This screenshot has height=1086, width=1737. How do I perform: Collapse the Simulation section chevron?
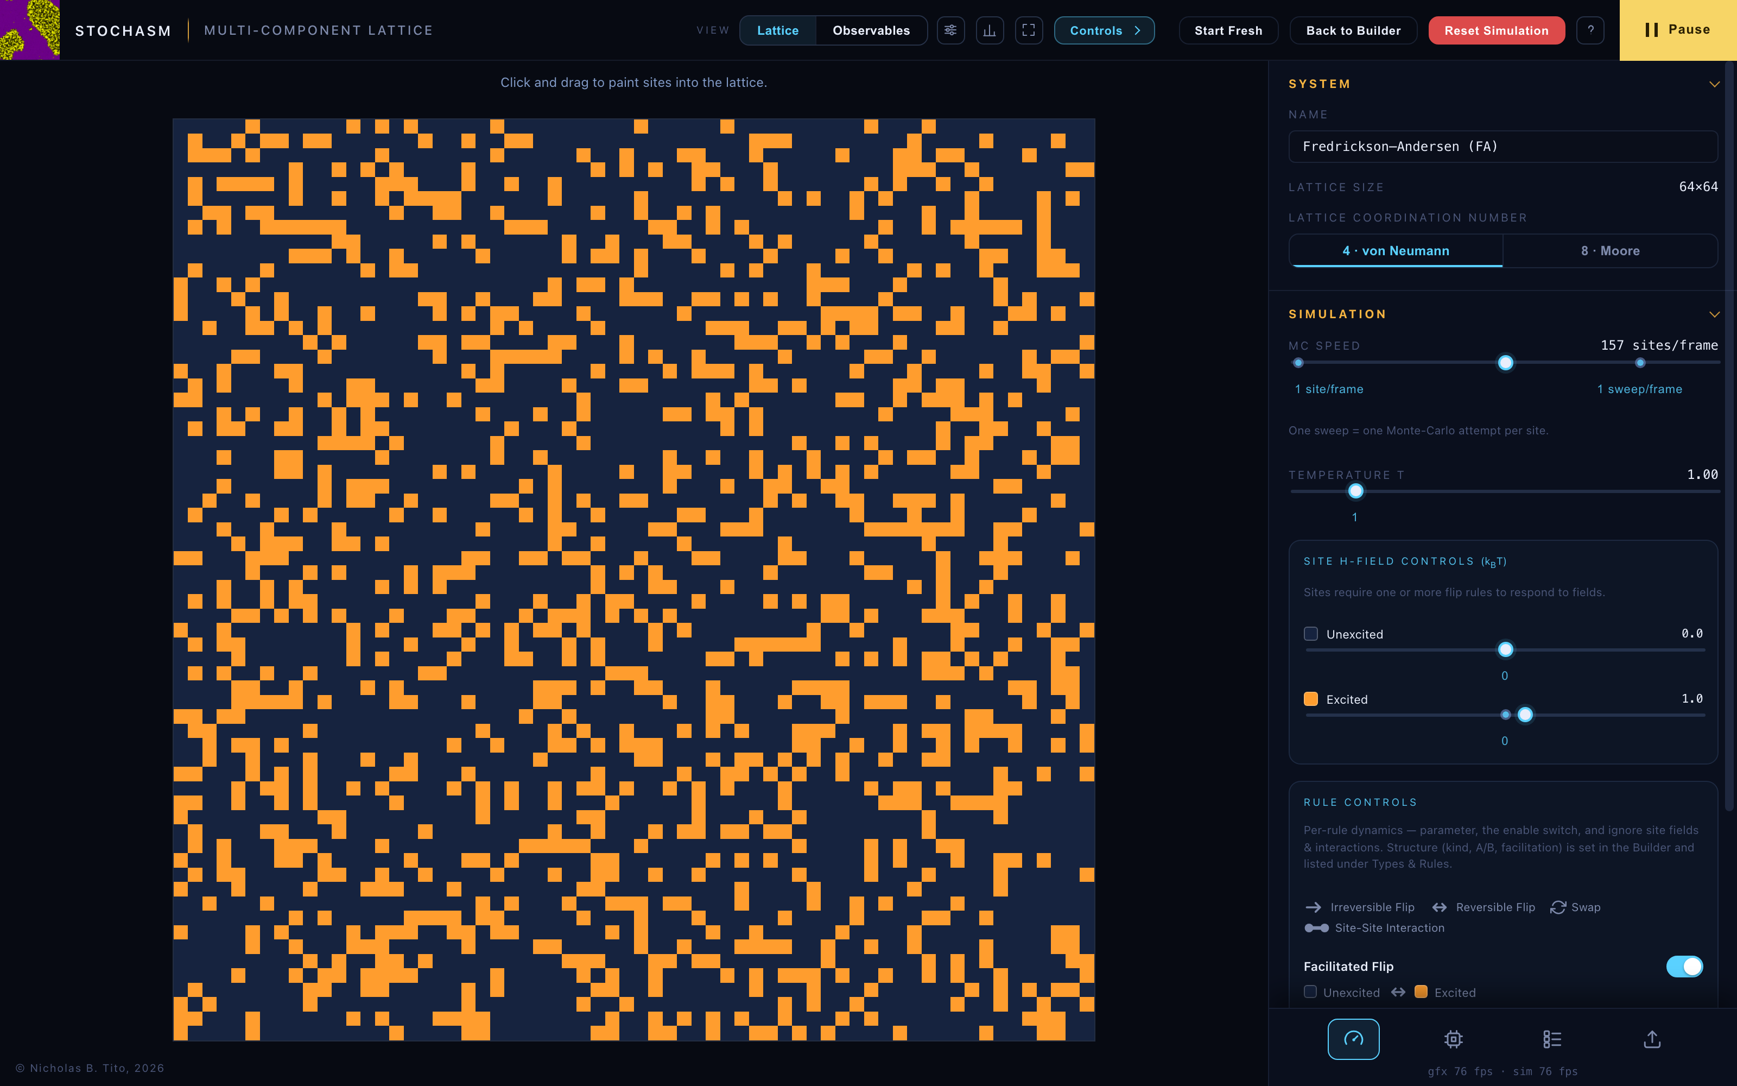point(1714,314)
